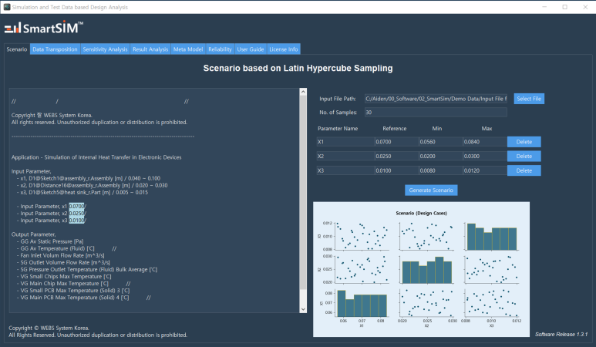596x347 pixels.
Task: Click the scroll up arrow of text panel
Action: coord(303,92)
